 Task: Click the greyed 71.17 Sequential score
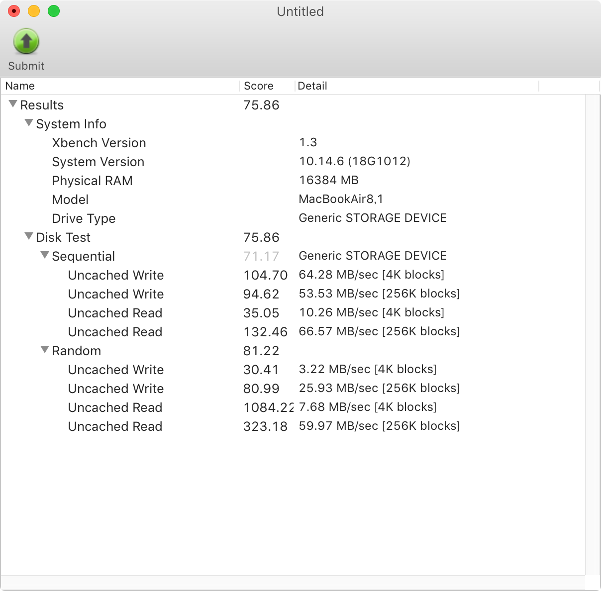pos(261,256)
